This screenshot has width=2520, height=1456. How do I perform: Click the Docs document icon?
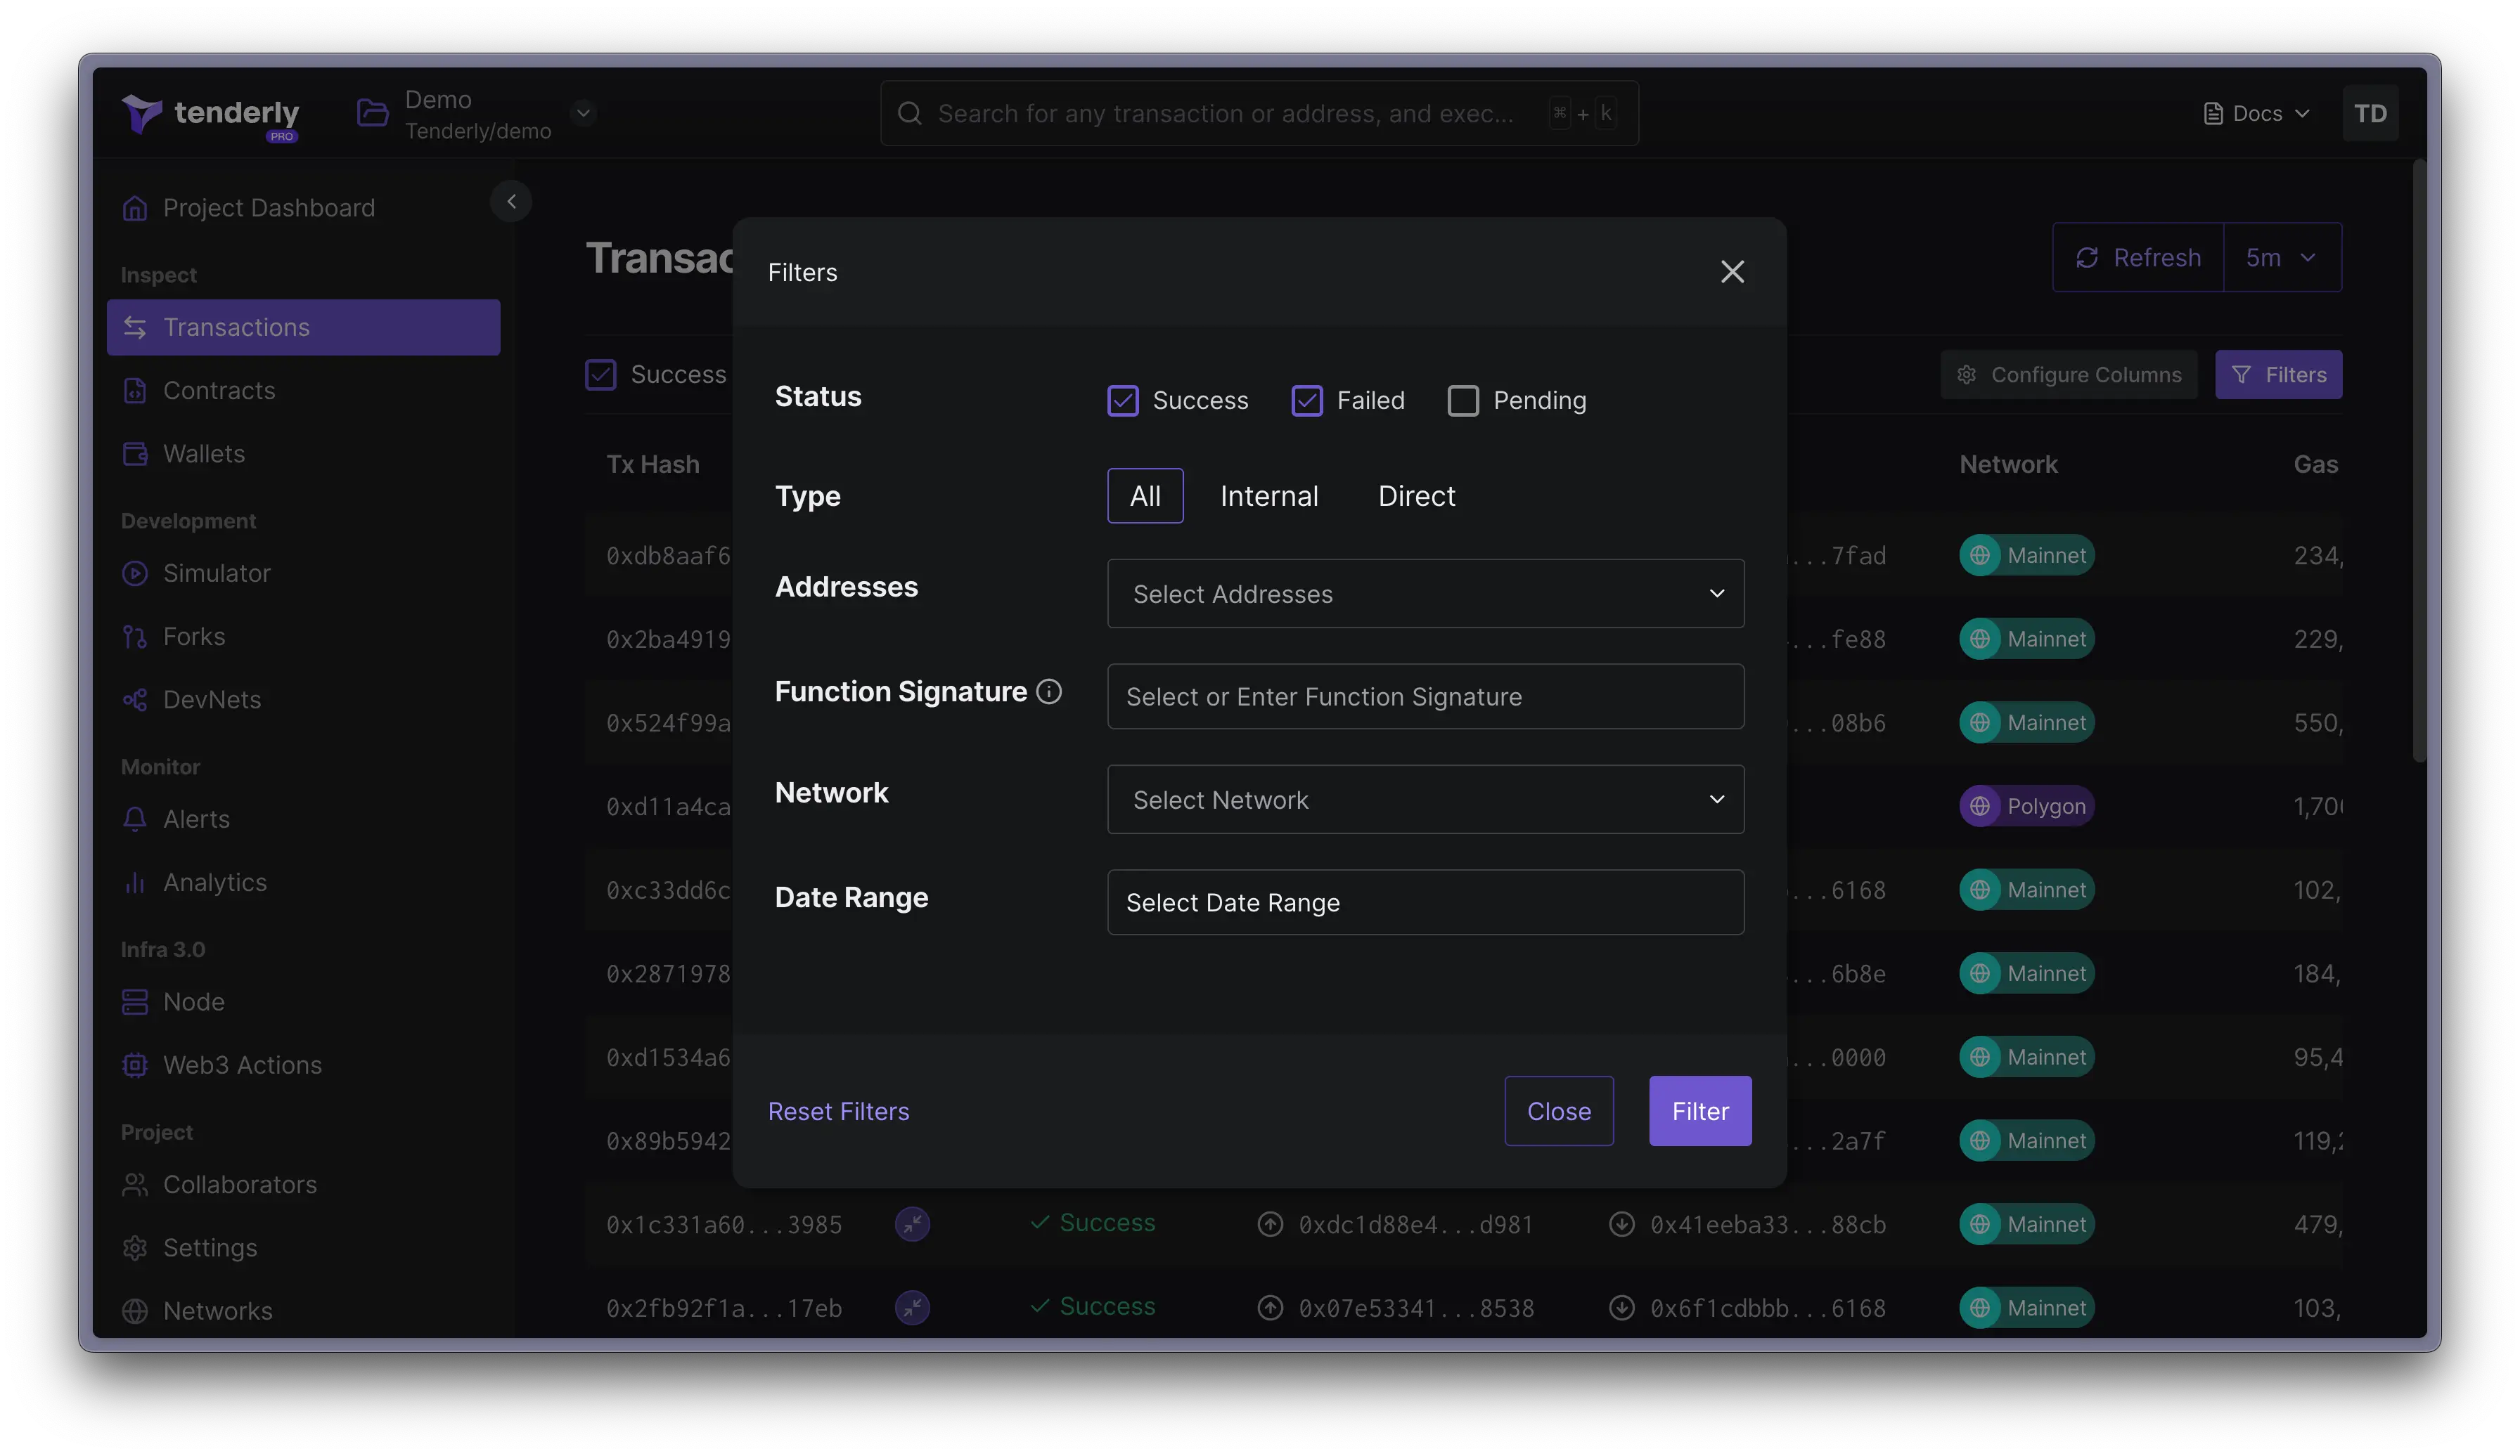(2213, 114)
